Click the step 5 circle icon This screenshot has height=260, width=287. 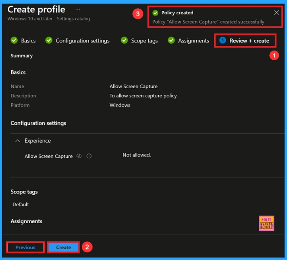pyautogui.click(x=223, y=40)
